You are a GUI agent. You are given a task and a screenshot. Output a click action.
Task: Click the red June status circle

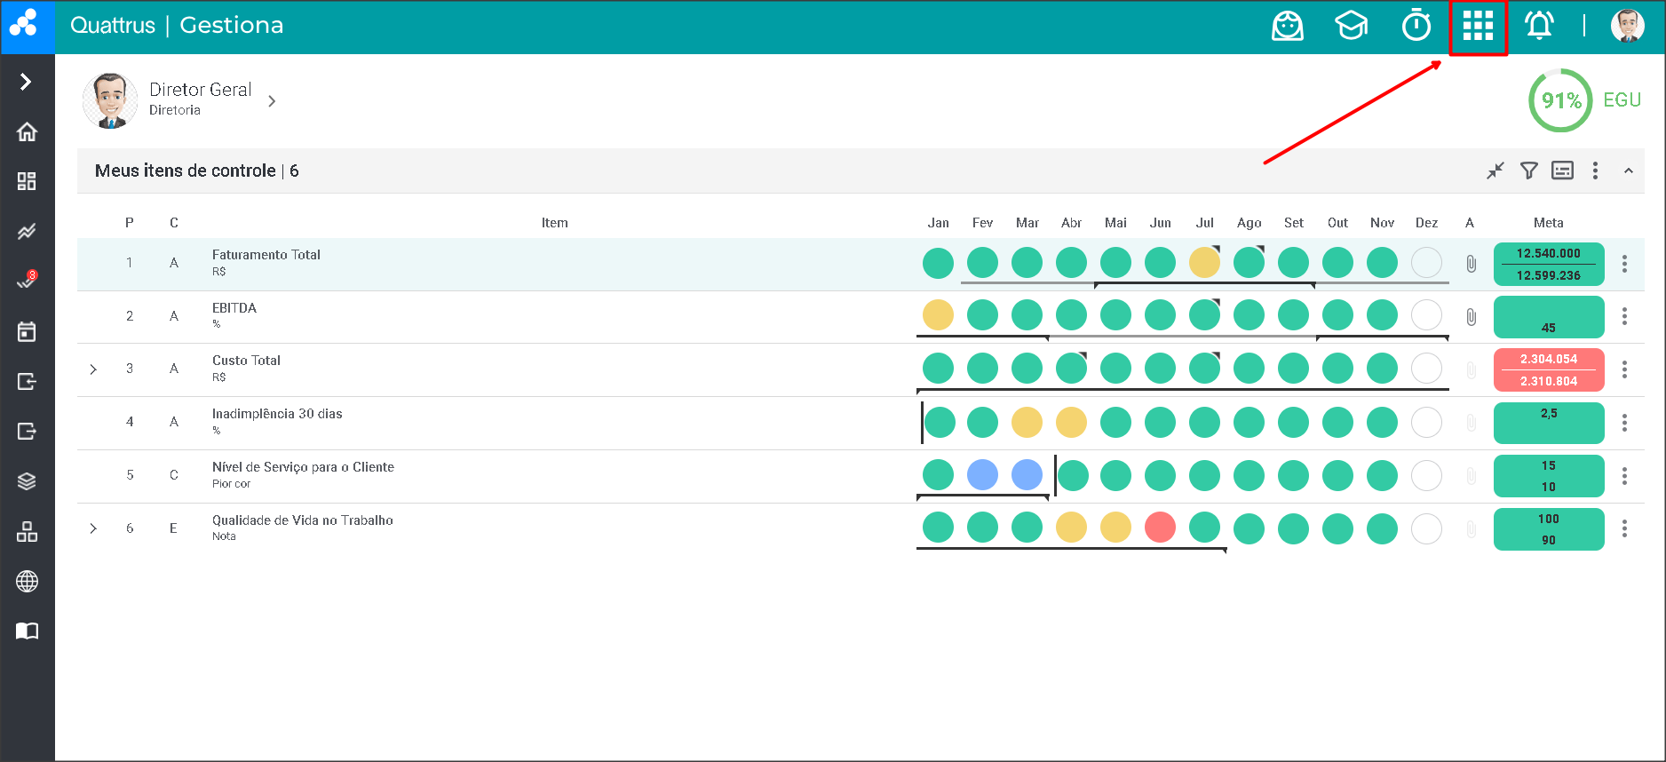pos(1160,528)
